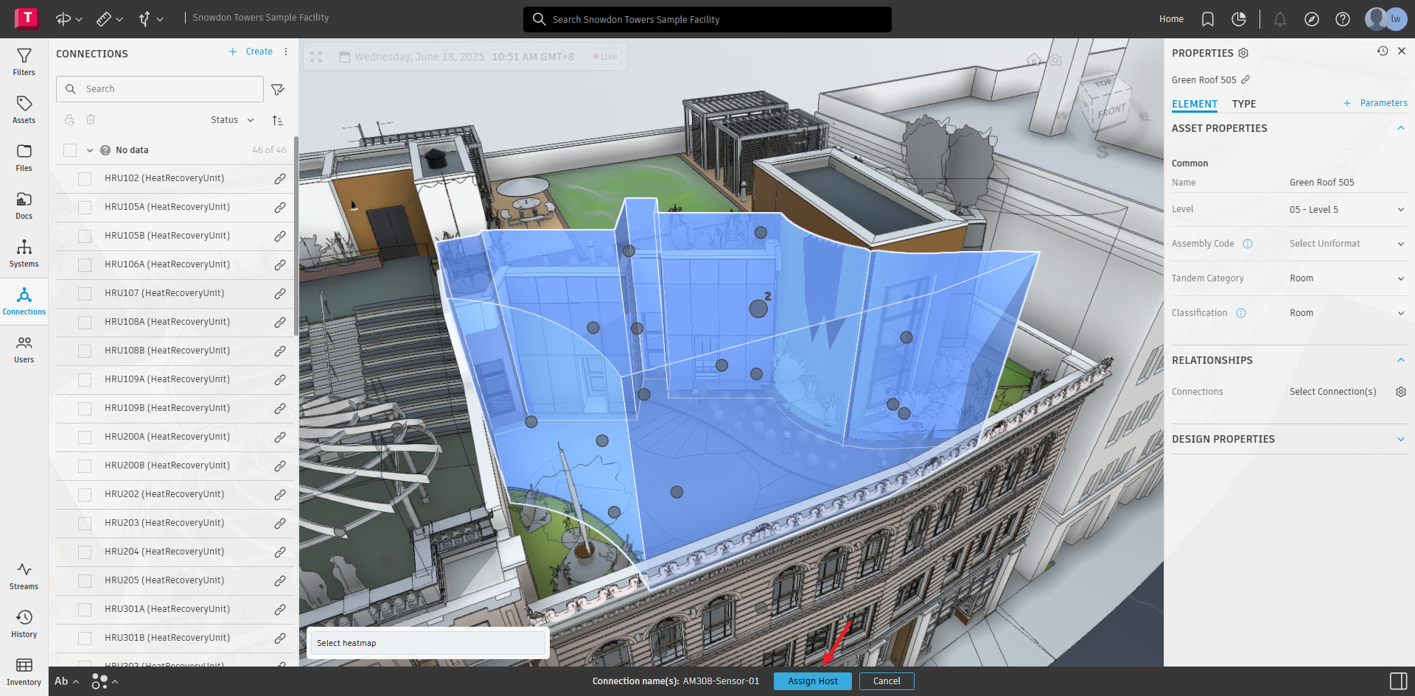Screen dimensions: 1415x696
Task: Open the notifications bell
Action: point(1280,19)
